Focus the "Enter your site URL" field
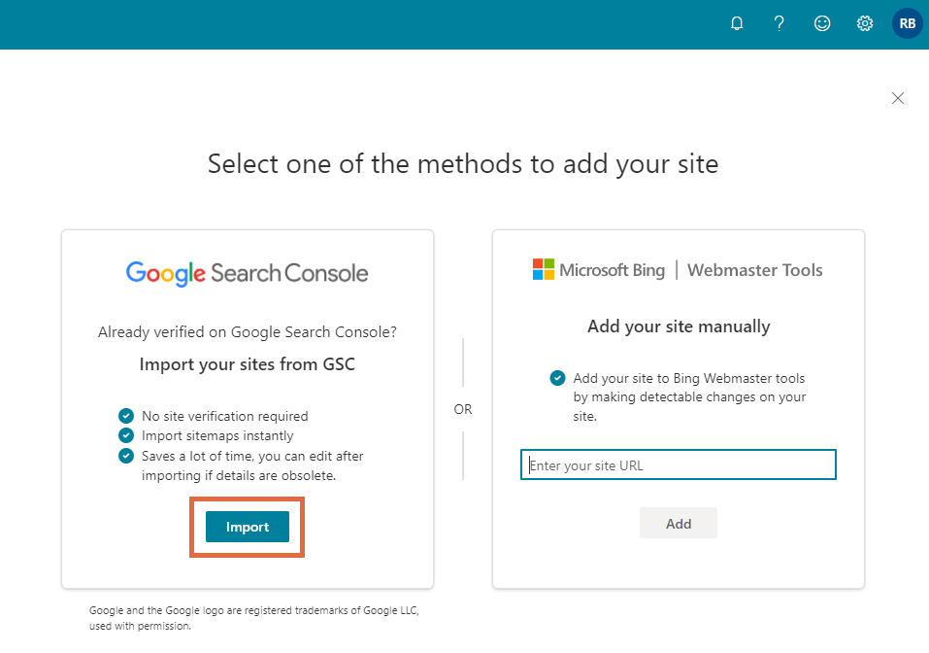This screenshot has width=929, height=653. point(679,465)
